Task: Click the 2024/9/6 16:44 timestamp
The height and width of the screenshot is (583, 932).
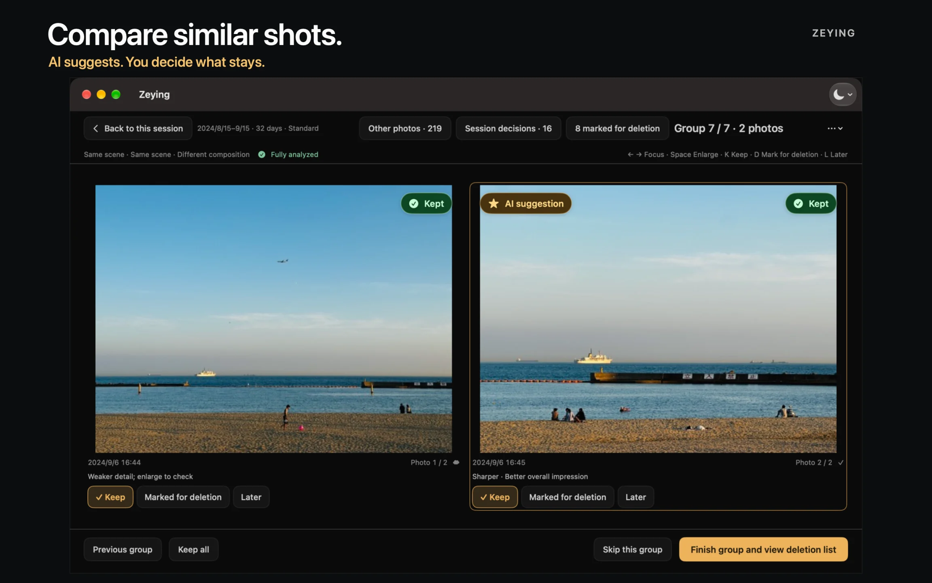Action: [x=114, y=462]
